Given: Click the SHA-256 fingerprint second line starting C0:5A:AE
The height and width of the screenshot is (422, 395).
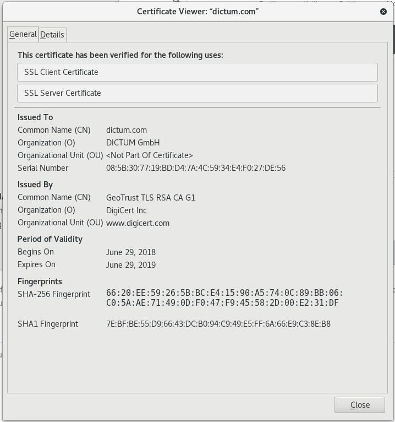Looking at the screenshot, I should coord(222,303).
